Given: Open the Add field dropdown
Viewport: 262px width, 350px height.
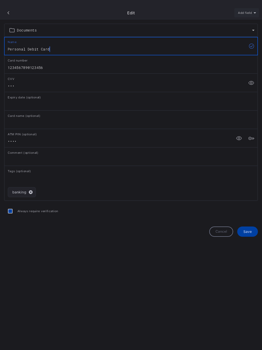Looking at the screenshot, I should [247, 13].
